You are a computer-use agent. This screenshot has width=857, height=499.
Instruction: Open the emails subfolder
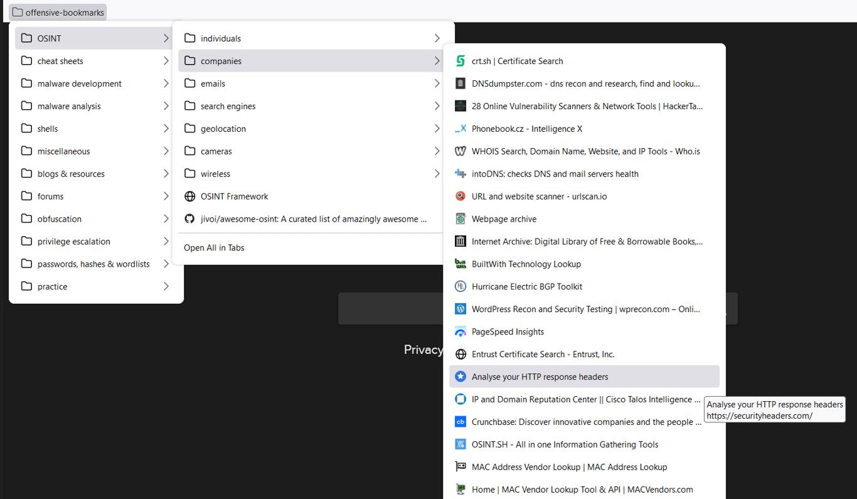click(213, 83)
